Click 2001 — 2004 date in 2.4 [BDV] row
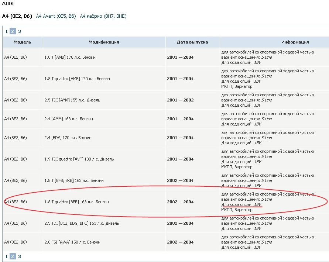The width and height of the screenshot is (329, 262). [180, 138]
